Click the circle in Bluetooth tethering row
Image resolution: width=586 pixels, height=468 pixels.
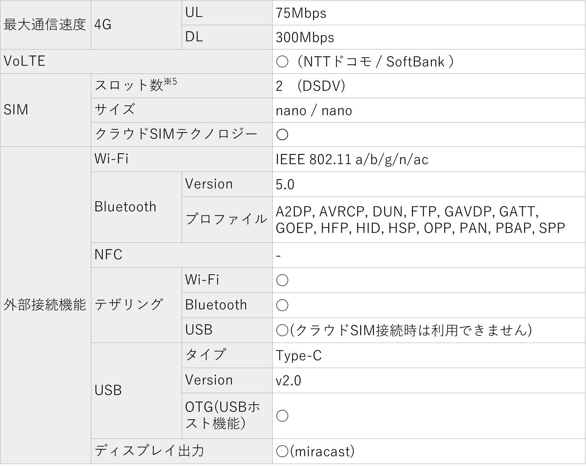[x=282, y=305]
